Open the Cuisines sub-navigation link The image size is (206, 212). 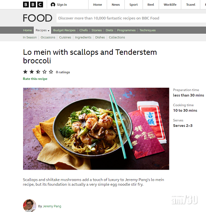tap(65, 37)
